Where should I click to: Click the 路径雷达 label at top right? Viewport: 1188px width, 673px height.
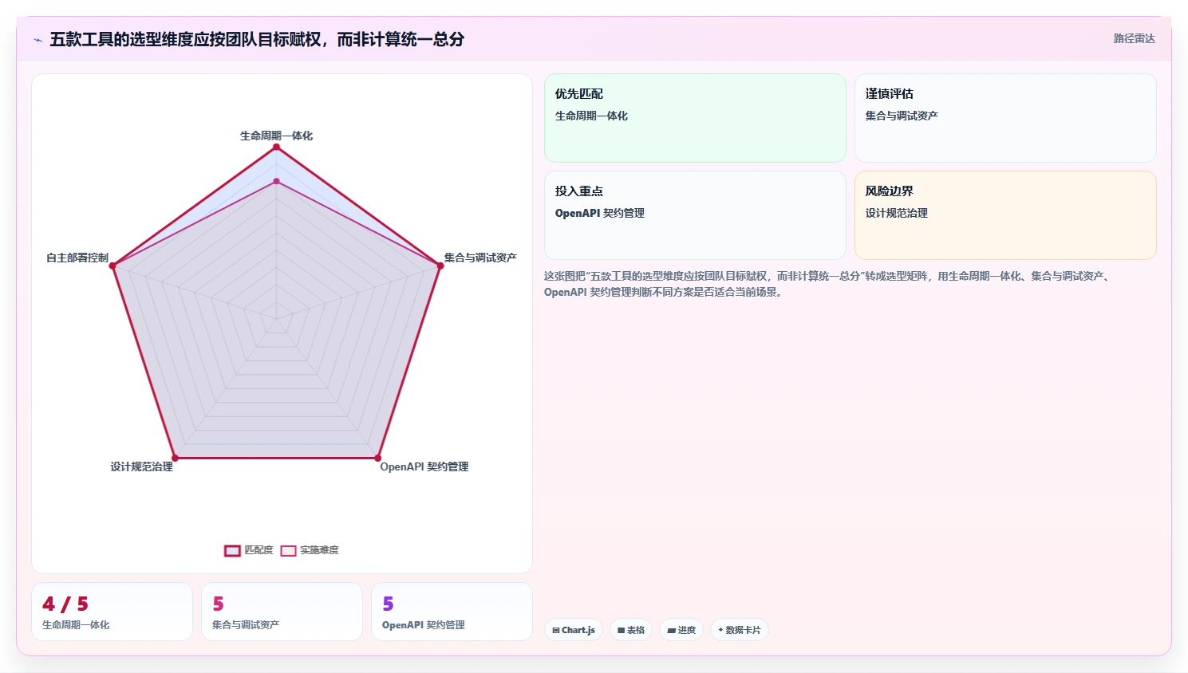click(x=1135, y=38)
